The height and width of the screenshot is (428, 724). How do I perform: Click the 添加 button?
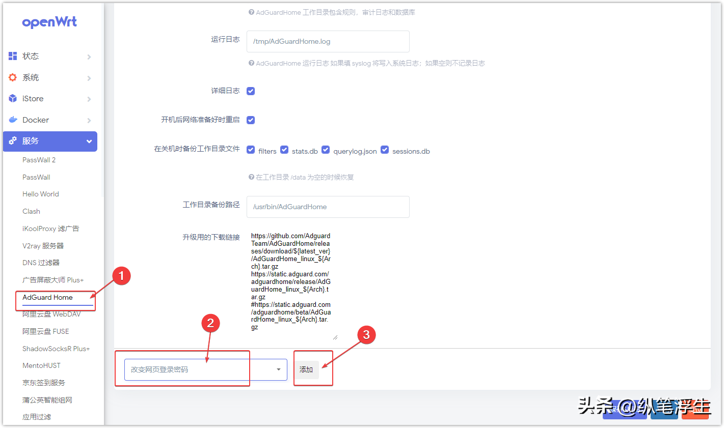tap(306, 370)
